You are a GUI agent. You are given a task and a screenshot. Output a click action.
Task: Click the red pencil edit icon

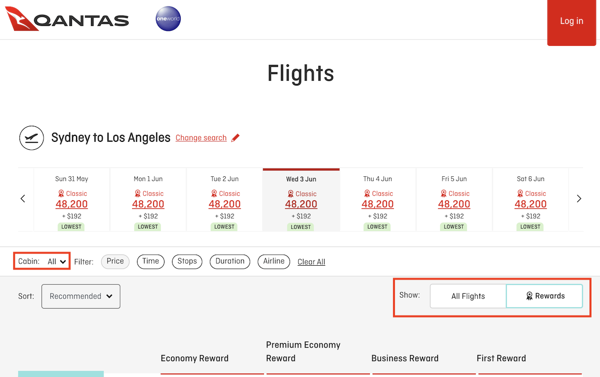pyautogui.click(x=235, y=138)
